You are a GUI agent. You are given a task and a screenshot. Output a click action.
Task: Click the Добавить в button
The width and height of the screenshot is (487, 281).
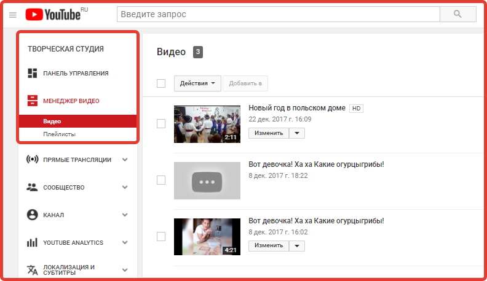[245, 83]
